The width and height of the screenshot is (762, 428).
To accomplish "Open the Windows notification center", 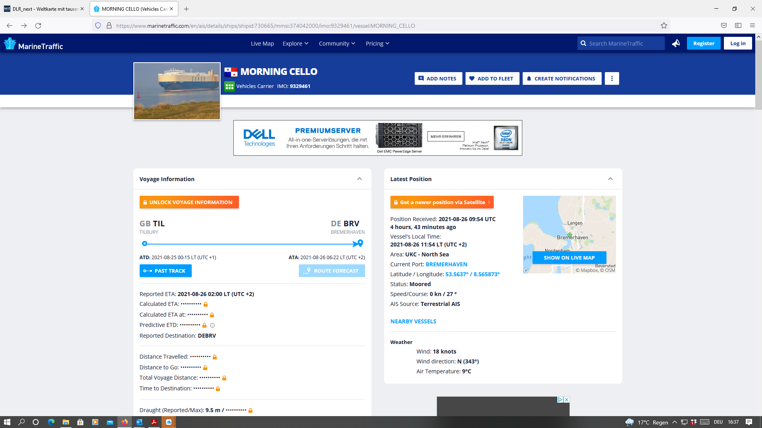I will pos(749,422).
